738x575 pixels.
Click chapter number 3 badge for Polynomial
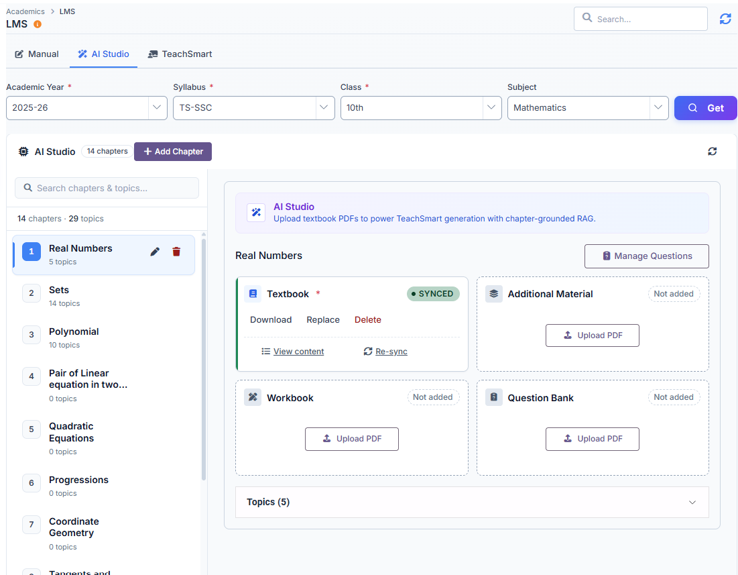(x=32, y=335)
